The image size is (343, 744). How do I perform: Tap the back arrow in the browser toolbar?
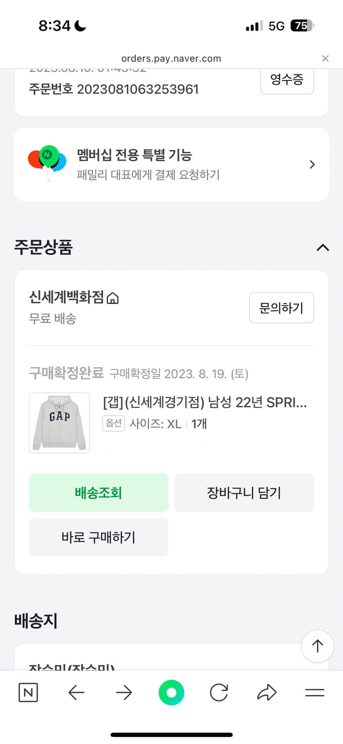[75, 692]
